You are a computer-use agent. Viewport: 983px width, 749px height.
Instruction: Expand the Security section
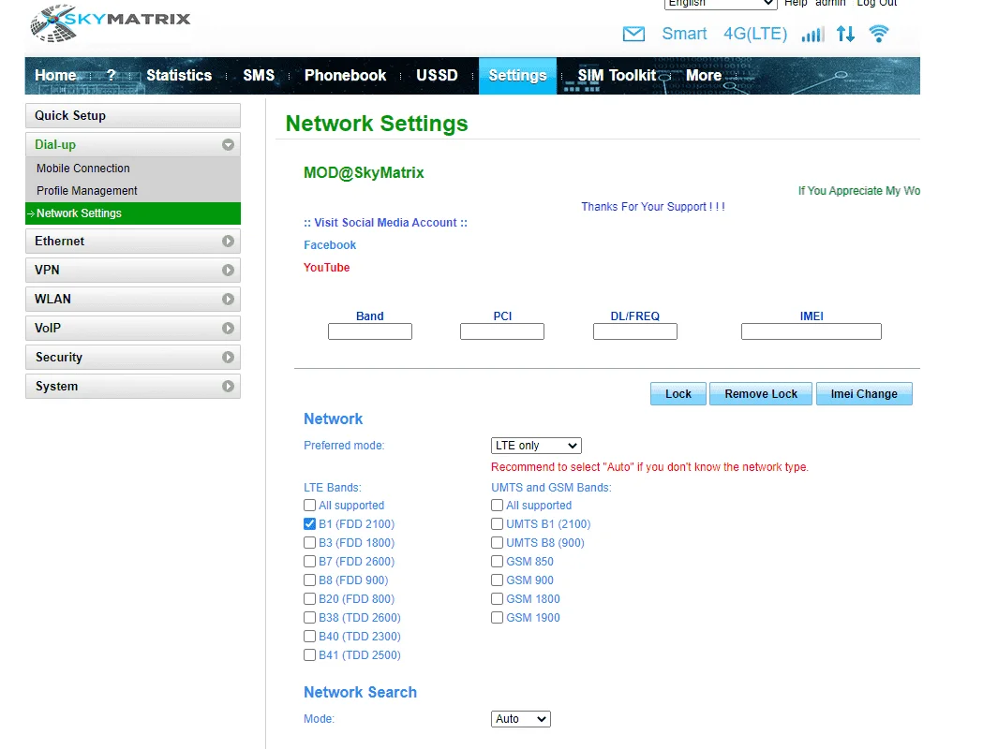133,357
